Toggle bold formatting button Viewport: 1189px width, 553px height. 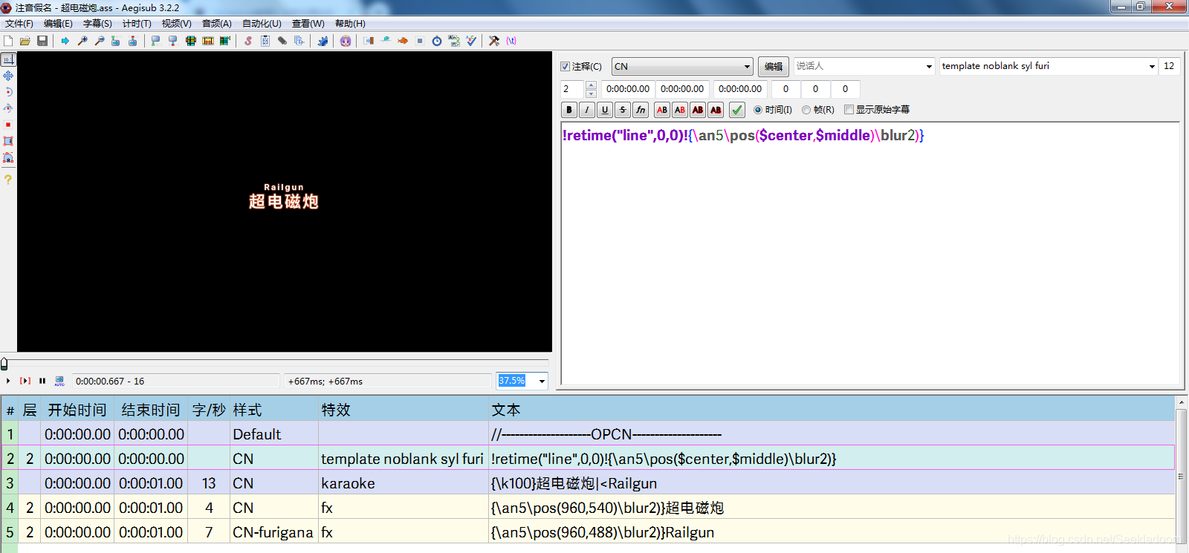point(569,110)
